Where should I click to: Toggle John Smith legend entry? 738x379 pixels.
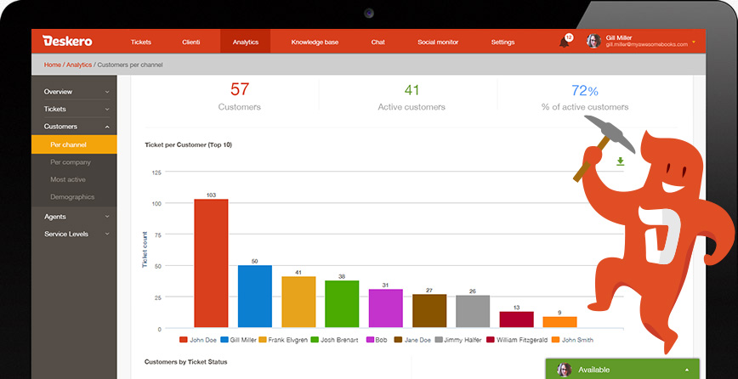[572, 340]
